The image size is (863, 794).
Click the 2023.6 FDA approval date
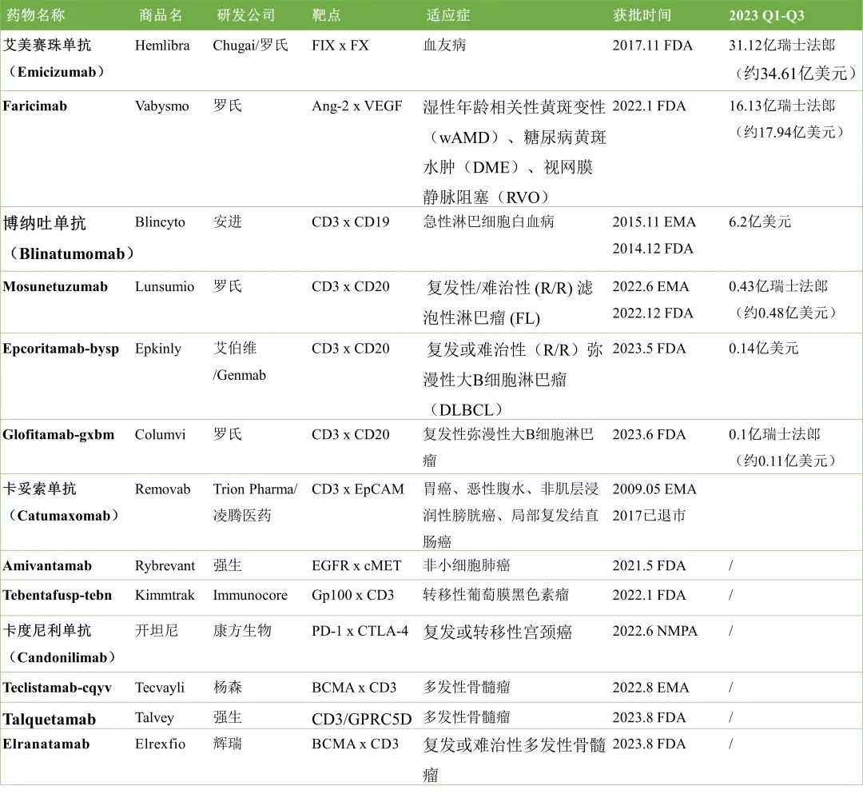pos(650,434)
